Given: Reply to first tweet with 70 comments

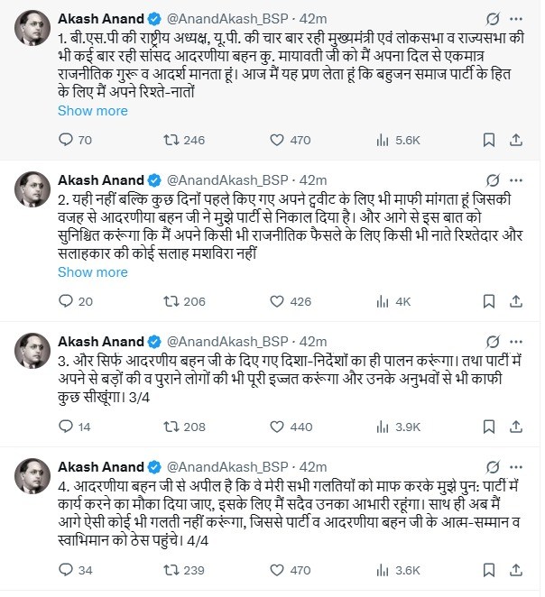Looking at the screenshot, I should (x=75, y=140).
